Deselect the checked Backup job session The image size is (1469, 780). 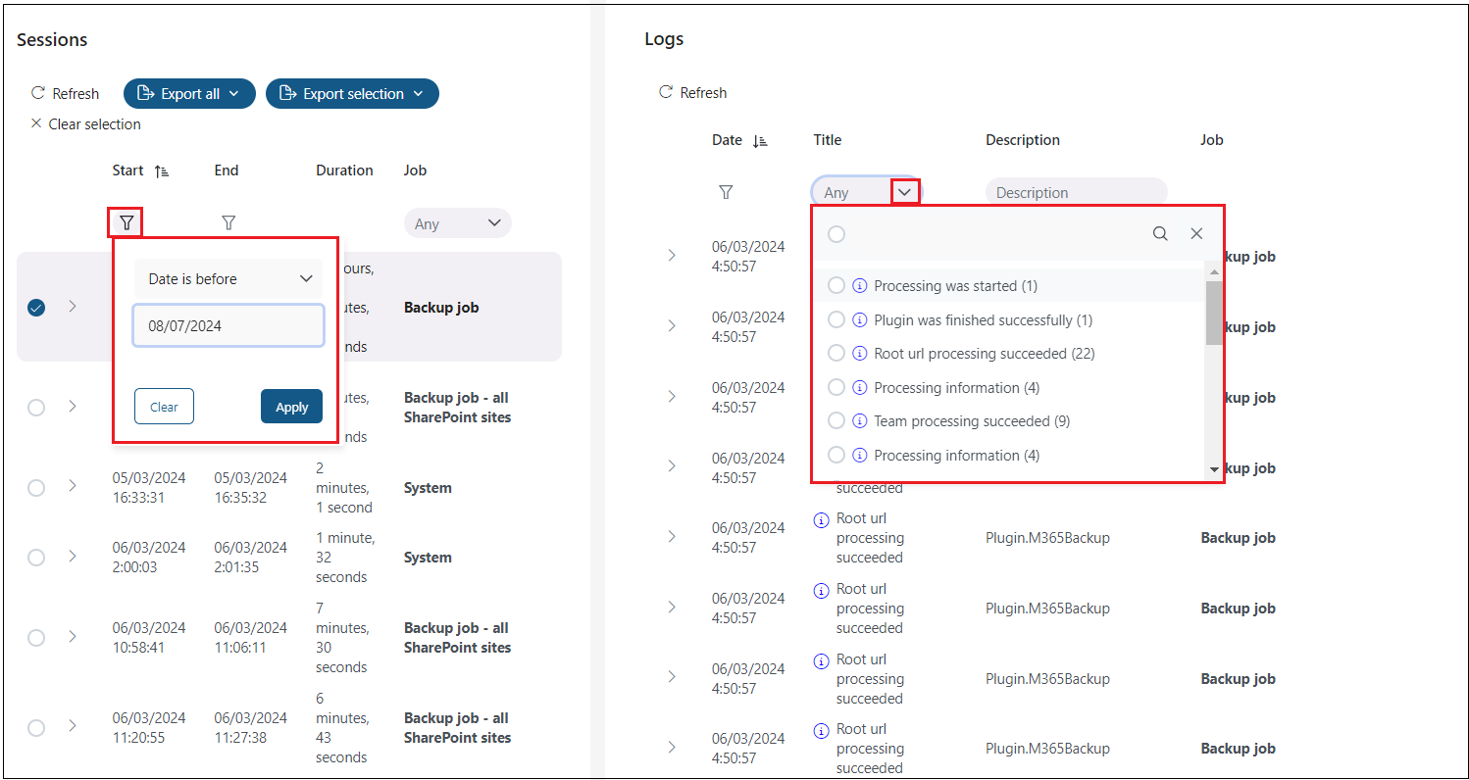[36, 308]
